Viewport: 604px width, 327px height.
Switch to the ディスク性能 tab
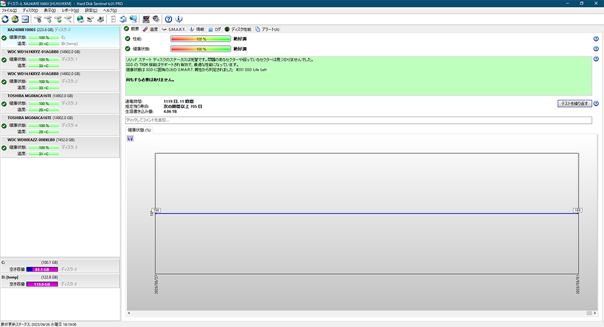(x=238, y=29)
